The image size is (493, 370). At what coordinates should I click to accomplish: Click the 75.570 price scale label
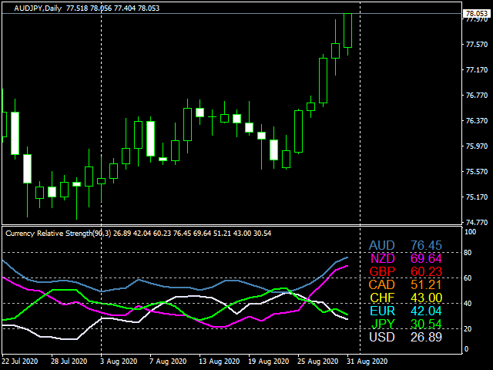477,172
